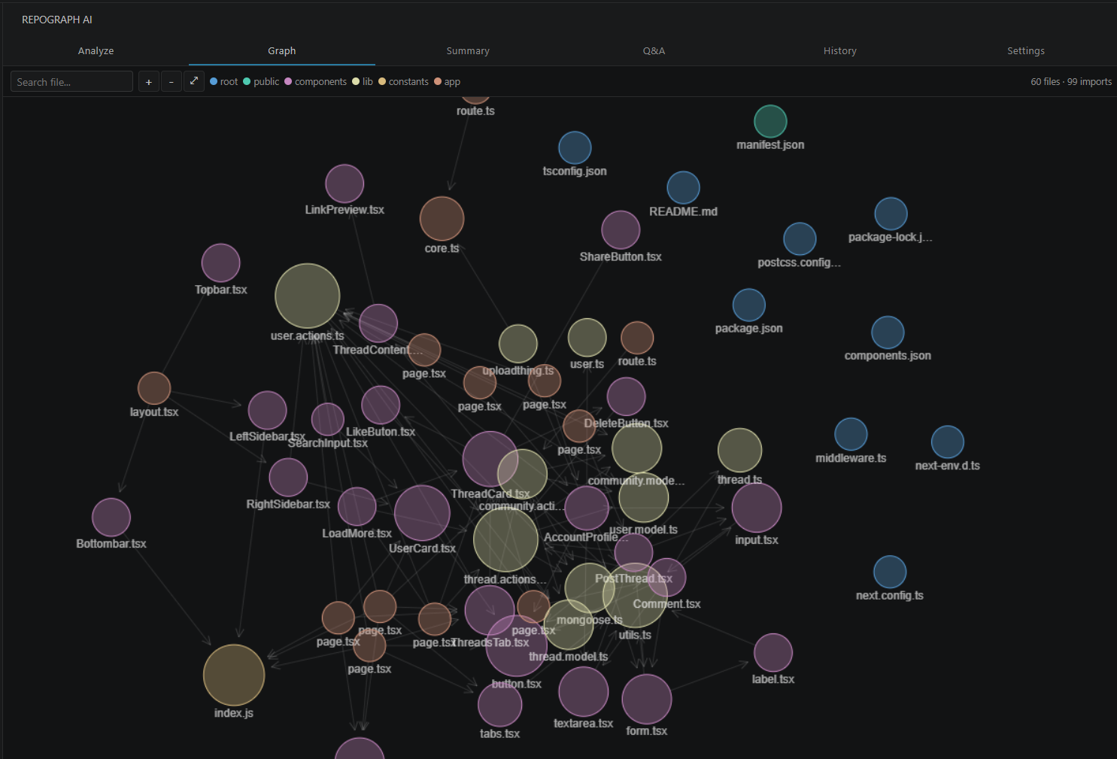
Task: Zoom out using the minus button
Action: click(171, 81)
